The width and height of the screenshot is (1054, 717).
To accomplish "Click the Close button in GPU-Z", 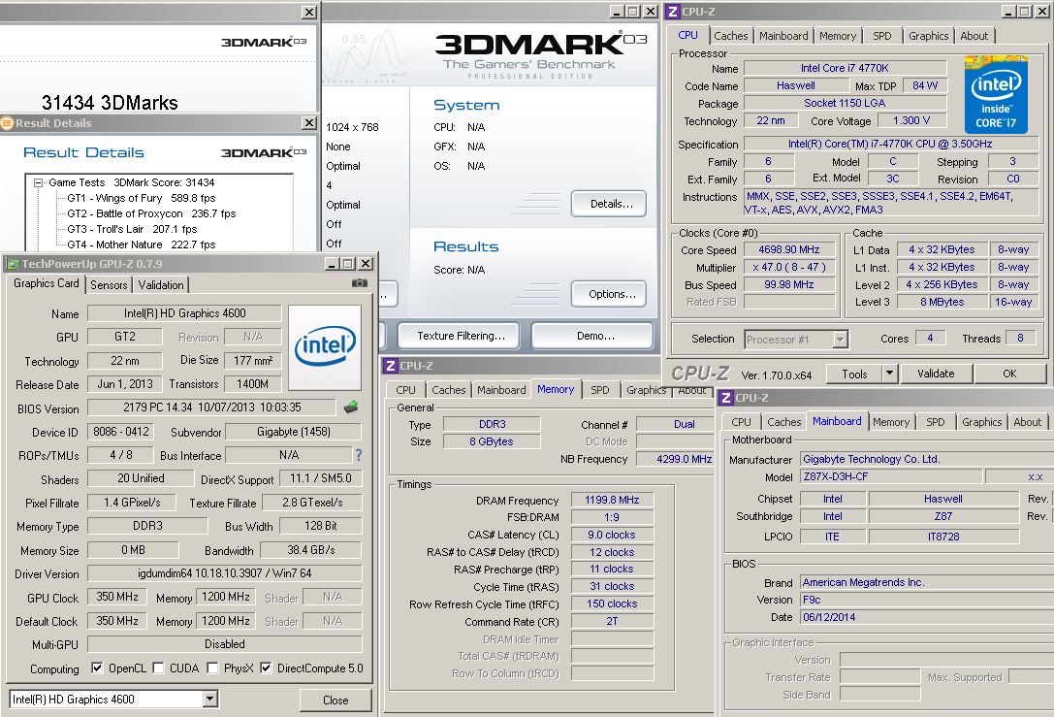I will point(335,701).
